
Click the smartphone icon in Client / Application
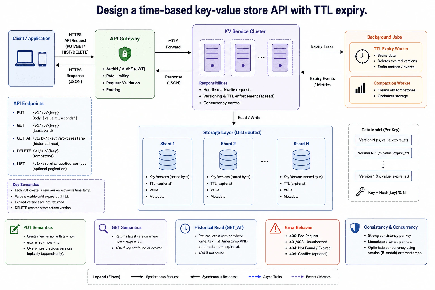pos(42,59)
